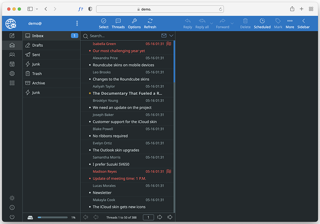
Task: Open the Contacts icon in left sidebar
Action: tap(12, 55)
